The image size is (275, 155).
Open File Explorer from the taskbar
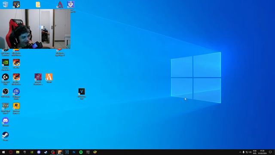pos(18,152)
